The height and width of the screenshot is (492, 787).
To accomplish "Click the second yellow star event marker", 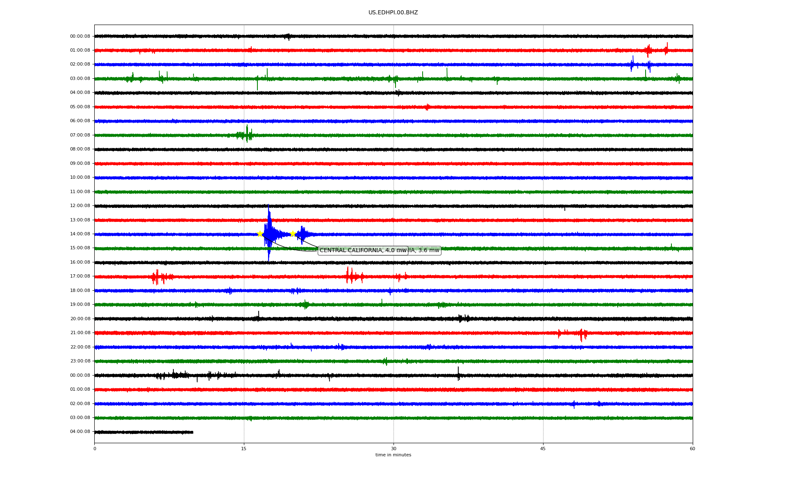I will [293, 234].
